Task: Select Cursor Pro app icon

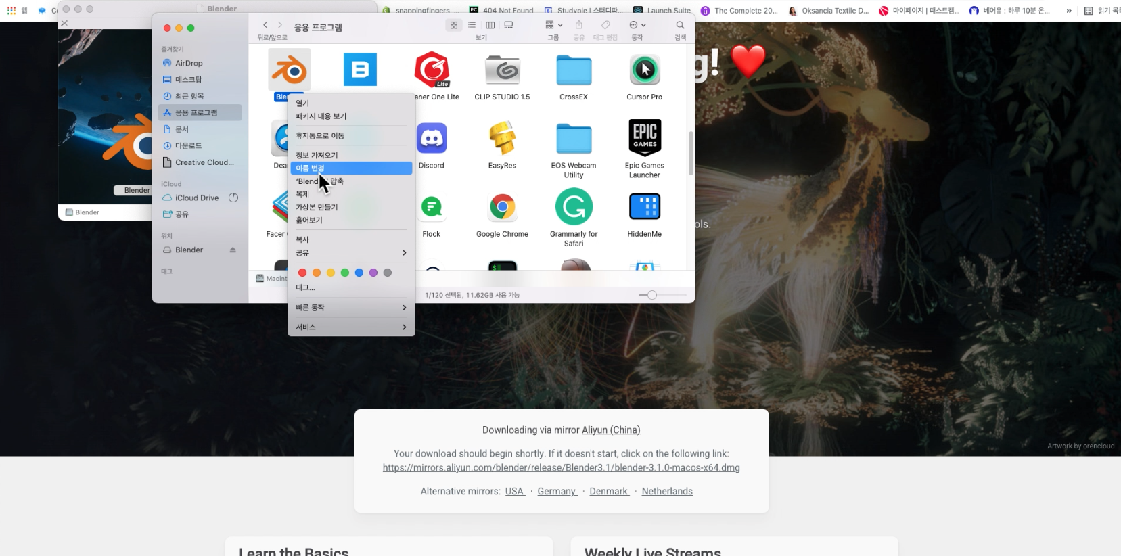Action: click(645, 70)
